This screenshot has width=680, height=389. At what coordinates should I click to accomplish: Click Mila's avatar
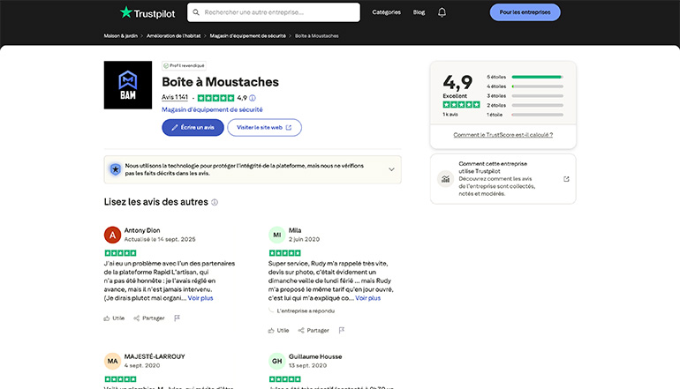click(276, 235)
